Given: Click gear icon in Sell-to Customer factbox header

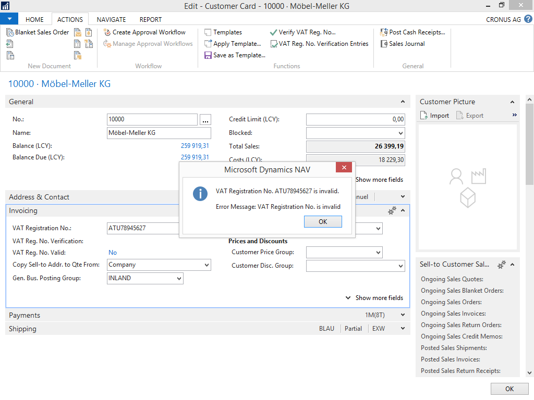Looking at the screenshot, I should (501, 265).
